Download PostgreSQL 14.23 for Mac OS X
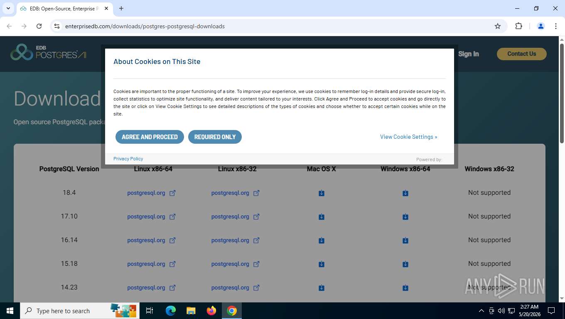This screenshot has height=319, width=565. tap(322, 288)
